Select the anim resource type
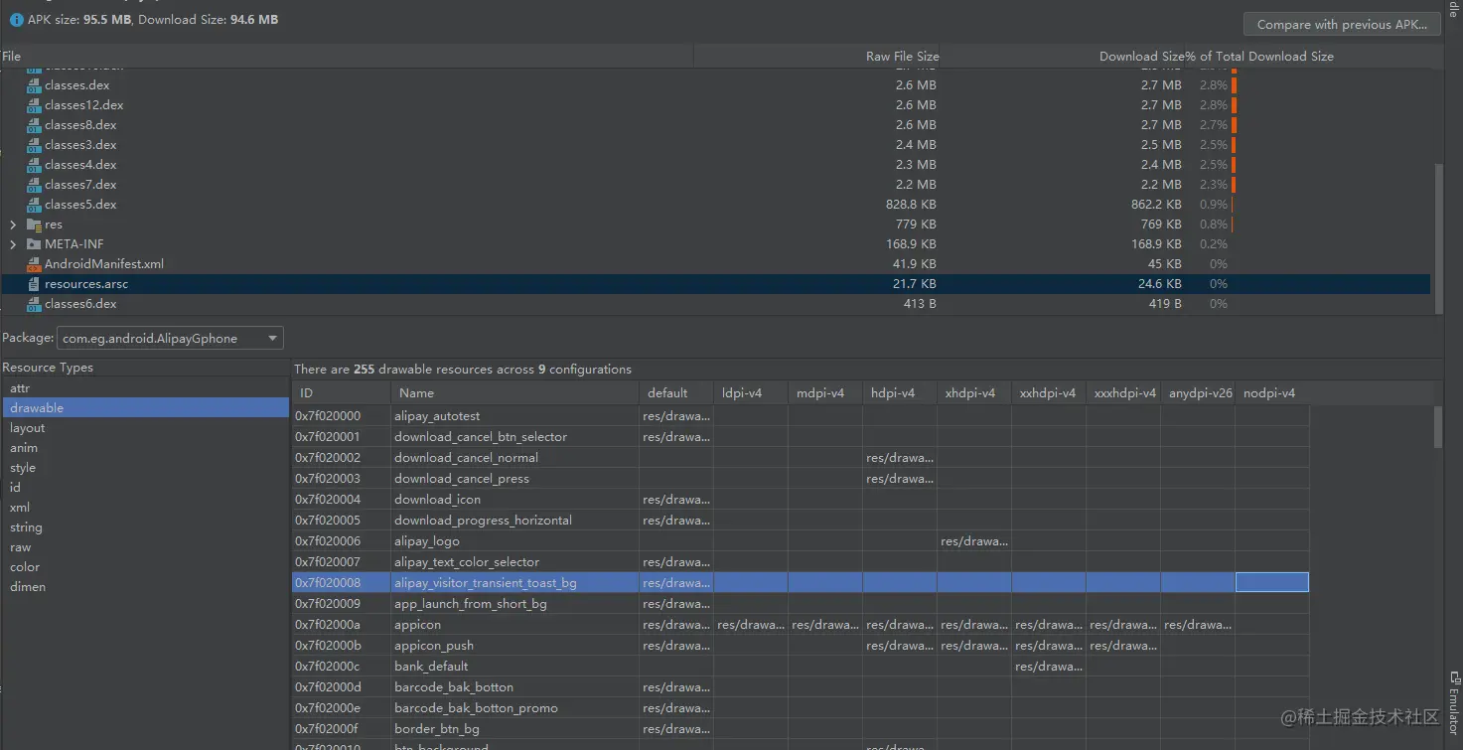 pyautogui.click(x=145, y=447)
